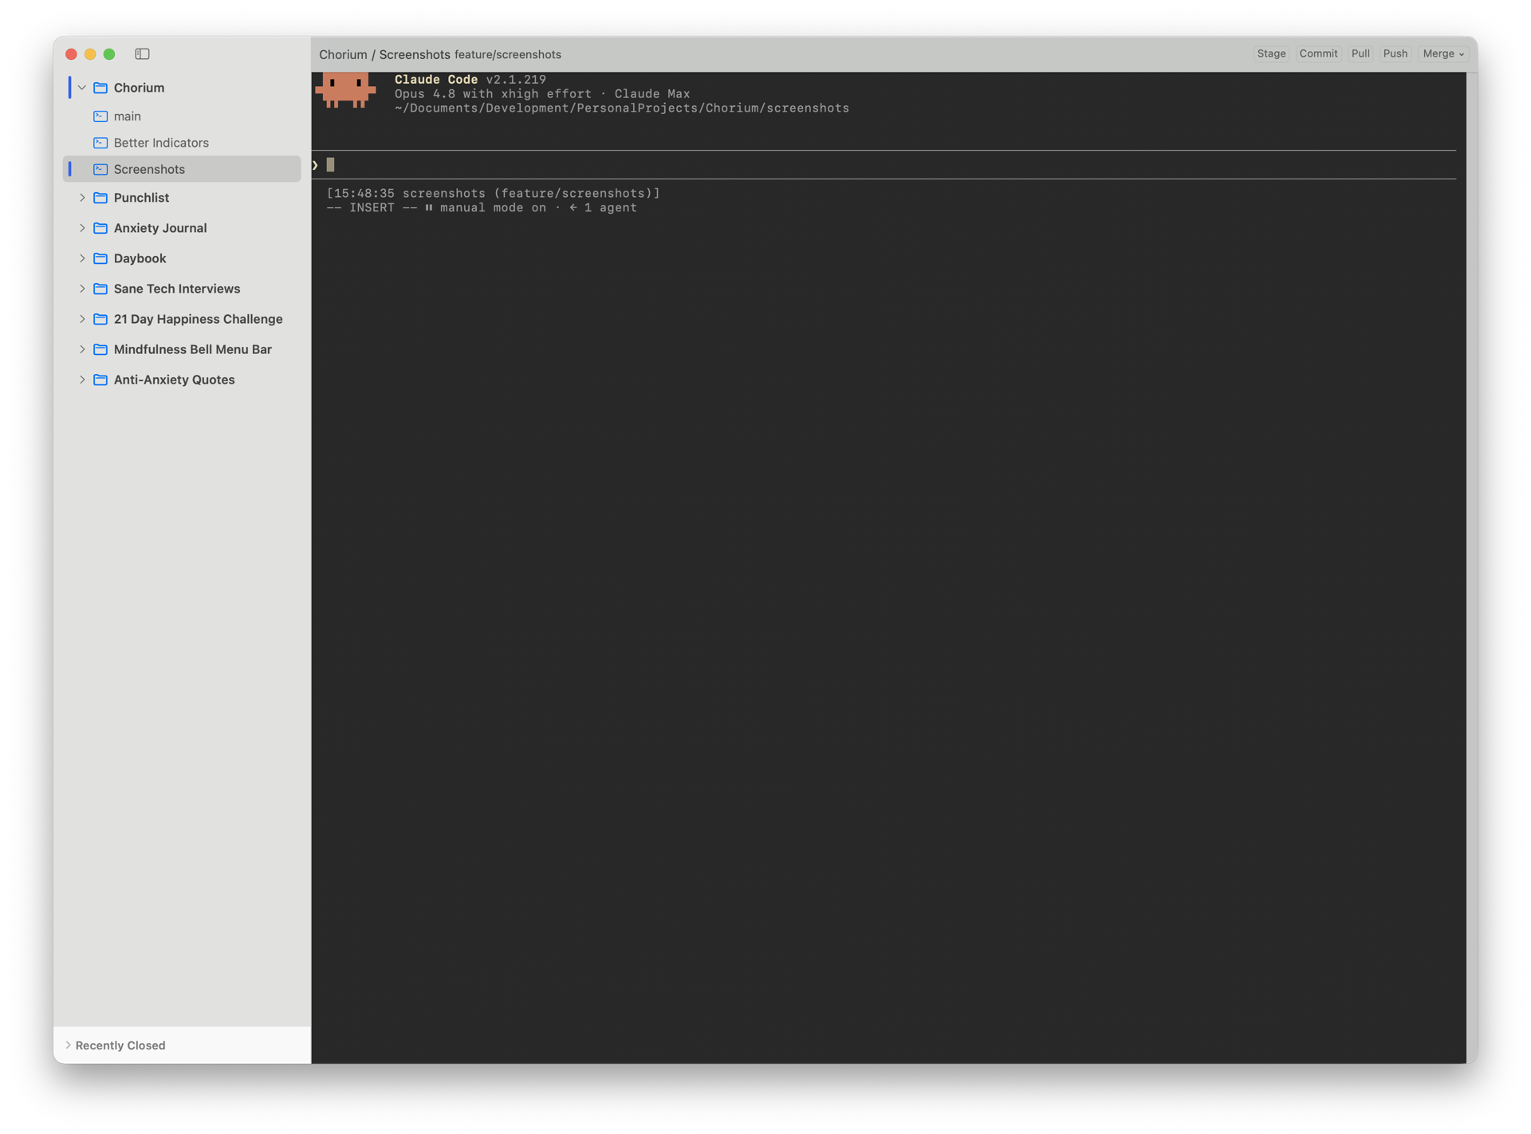1531x1134 pixels.
Task: Click the Push button
Action: 1395,54
